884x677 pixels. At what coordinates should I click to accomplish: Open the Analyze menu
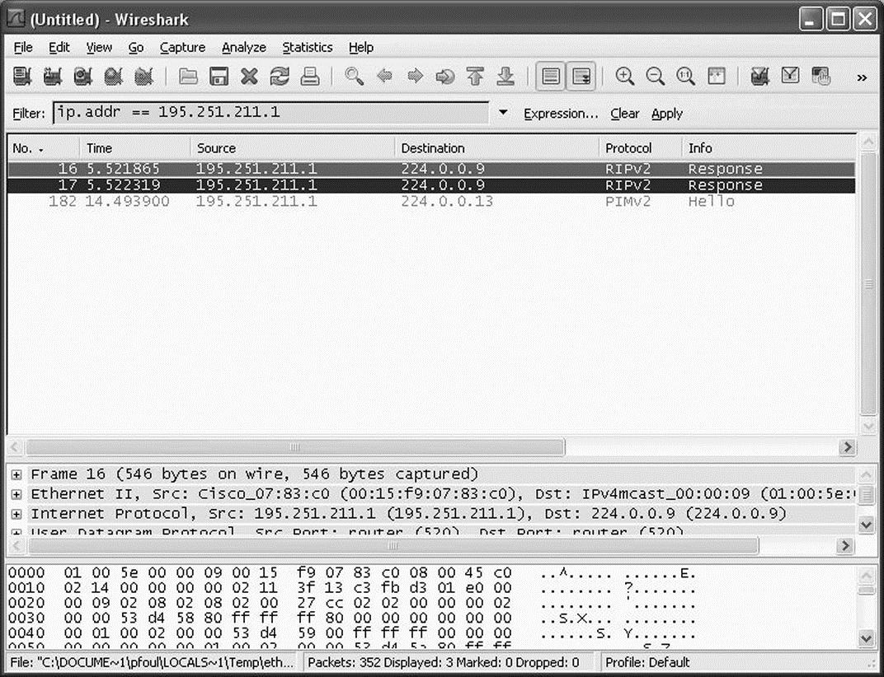click(244, 47)
